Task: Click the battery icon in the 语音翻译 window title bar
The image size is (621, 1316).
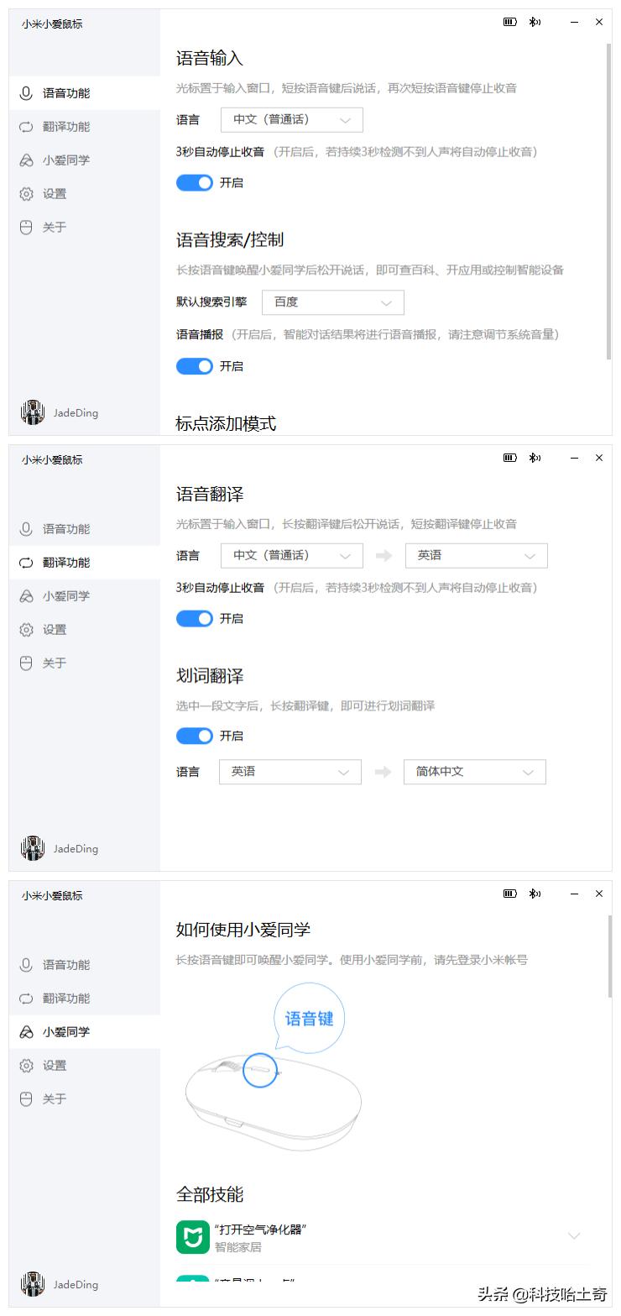Action: pos(510,458)
